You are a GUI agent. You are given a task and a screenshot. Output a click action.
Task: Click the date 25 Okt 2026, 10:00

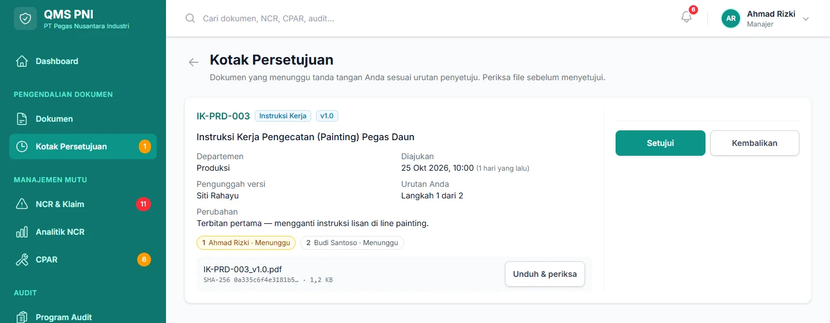(x=437, y=168)
